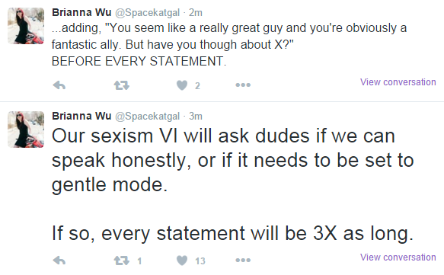Image resolution: width=444 pixels, height=275 pixels.
Task: Open Brianna Wu's avatar on bottom tweet
Action: pyautogui.click(x=26, y=130)
